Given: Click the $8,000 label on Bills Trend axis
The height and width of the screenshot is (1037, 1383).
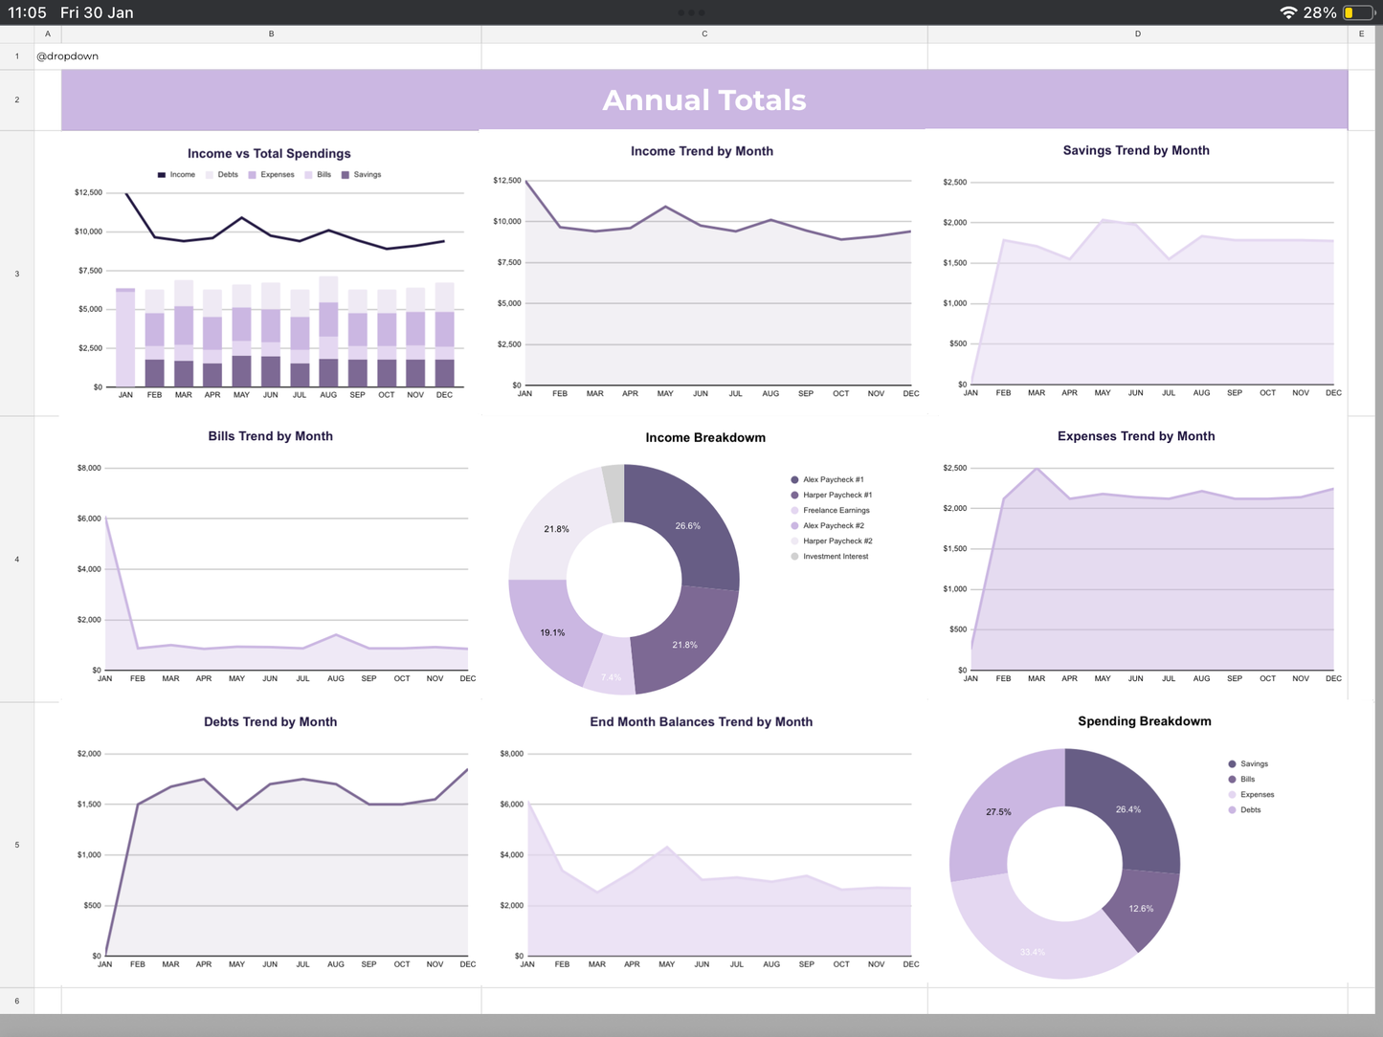Looking at the screenshot, I should coord(89,468).
